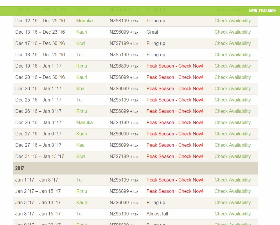This screenshot has width=280, height=225.
Task: Click the 2017 year section header
Action: pos(20,168)
